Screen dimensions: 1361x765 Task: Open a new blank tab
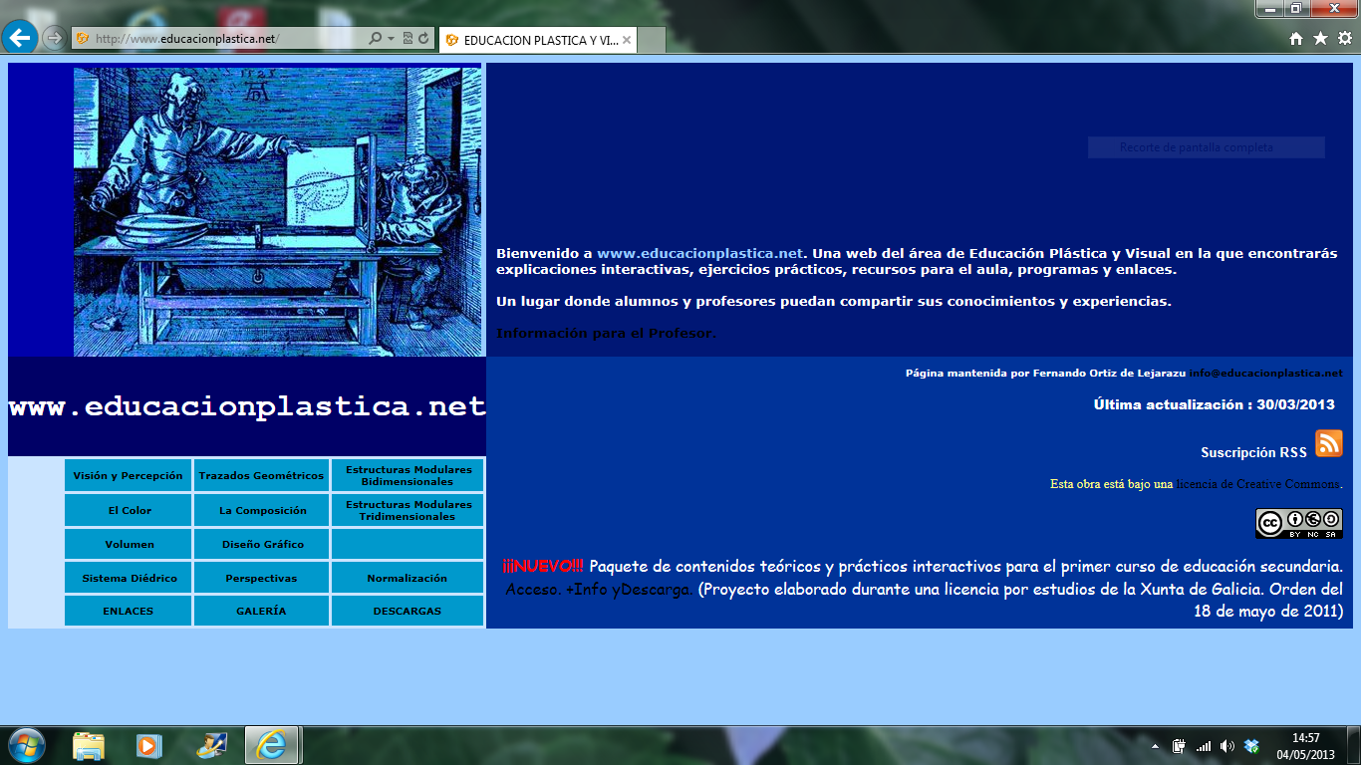coord(652,40)
